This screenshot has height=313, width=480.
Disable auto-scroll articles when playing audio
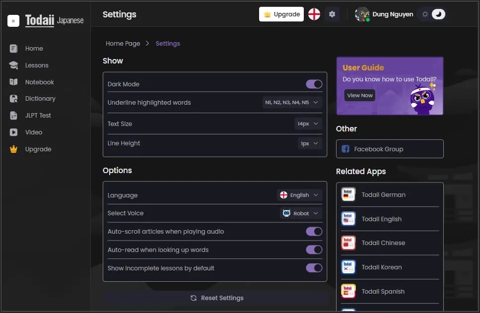coord(314,232)
